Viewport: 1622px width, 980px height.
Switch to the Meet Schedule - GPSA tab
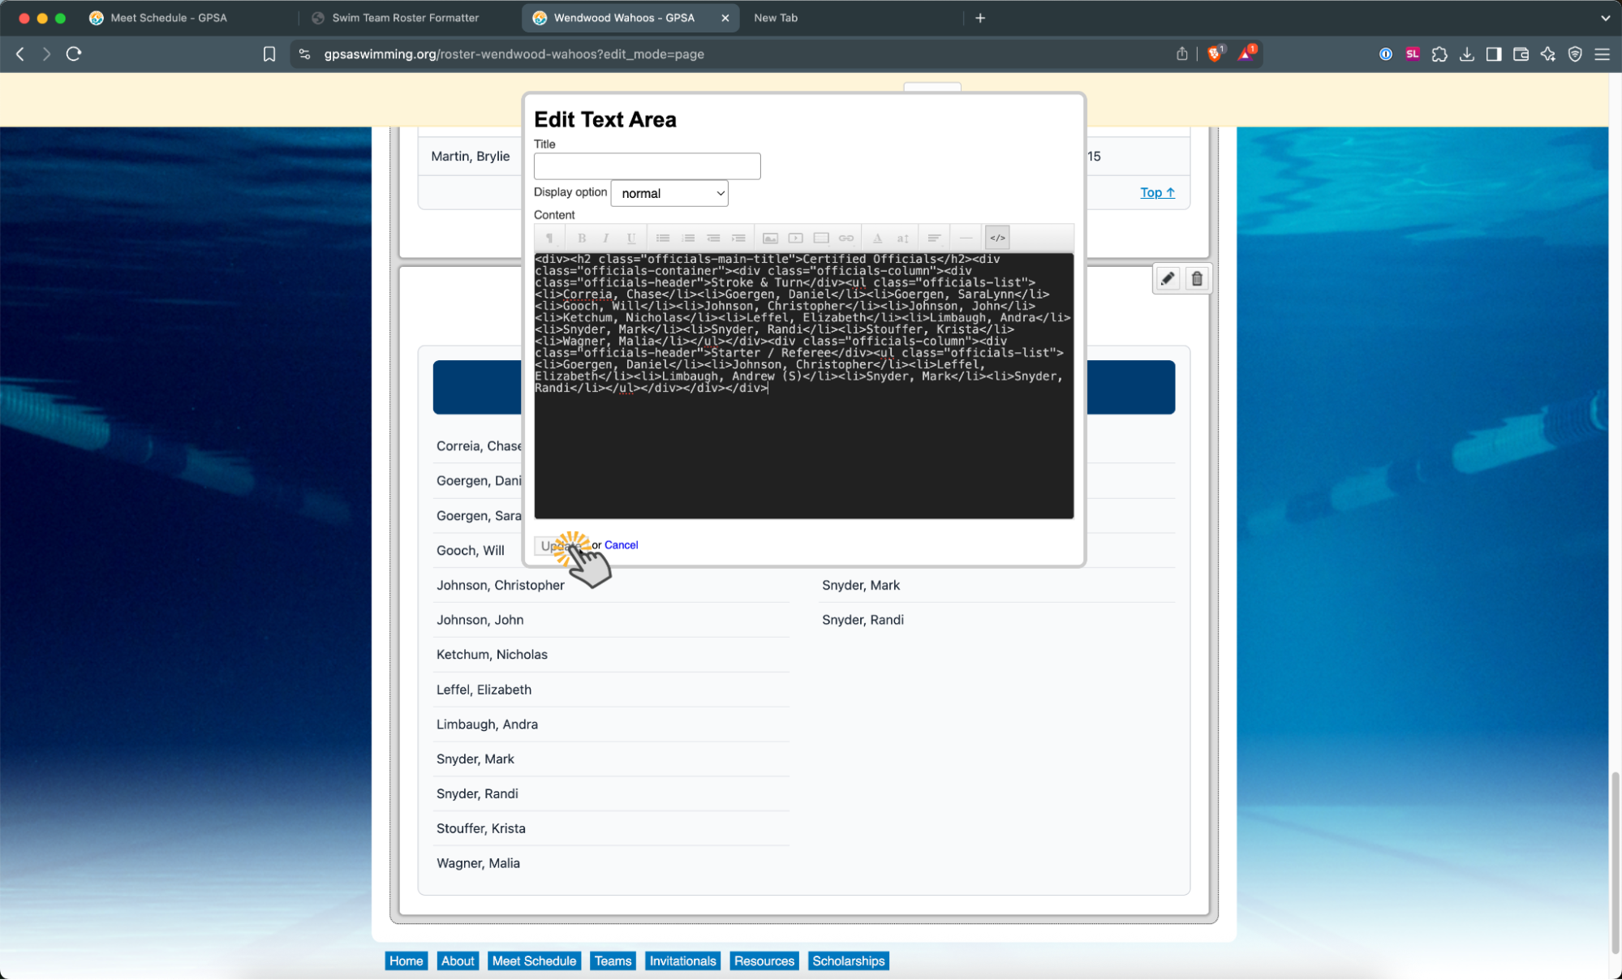(169, 18)
